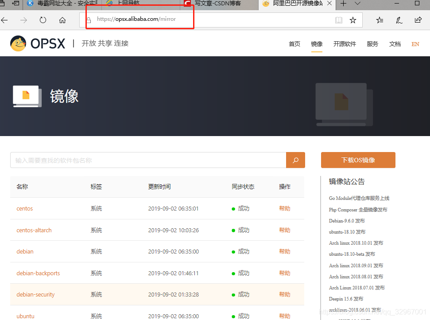Reload the page with refresh icon
Image resolution: width=430 pixels, height=320 pixels.
(x=43, y=20)
